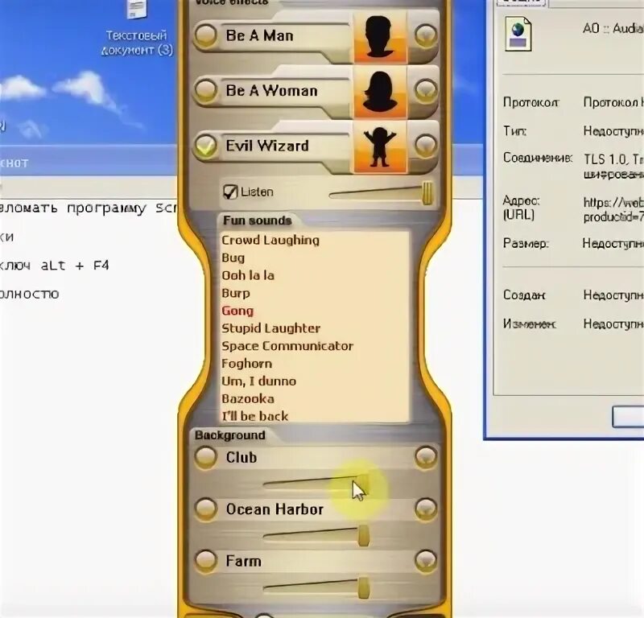Click the Evil Wizard label

tap(267, 146)
